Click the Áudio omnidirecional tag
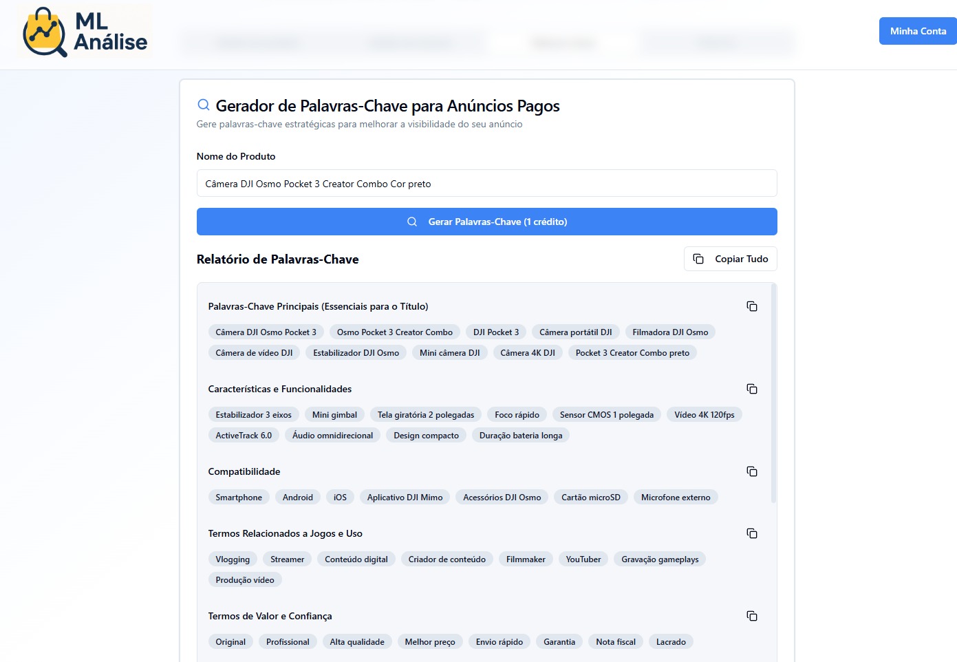The height and width of the screenshot is (662, 957). click(x=332, y=436)
